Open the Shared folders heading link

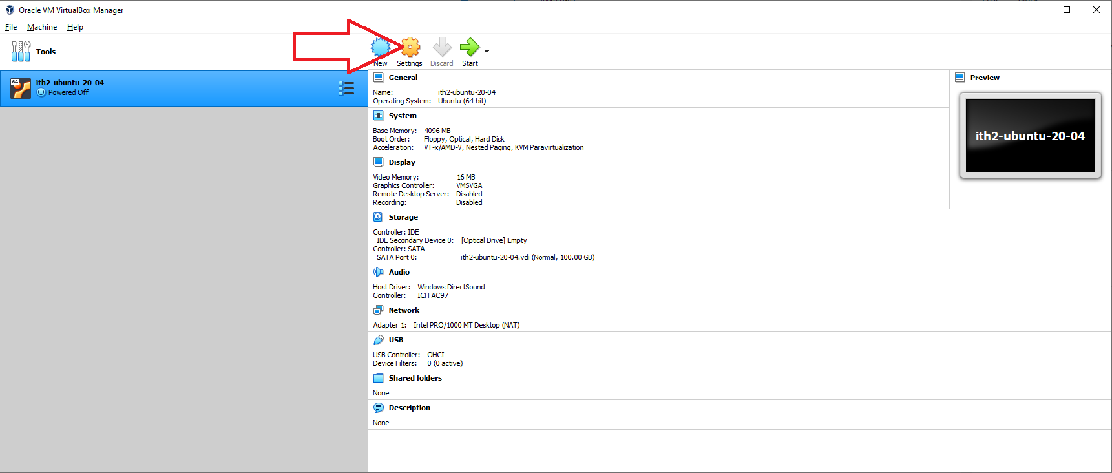pos(415,378)
